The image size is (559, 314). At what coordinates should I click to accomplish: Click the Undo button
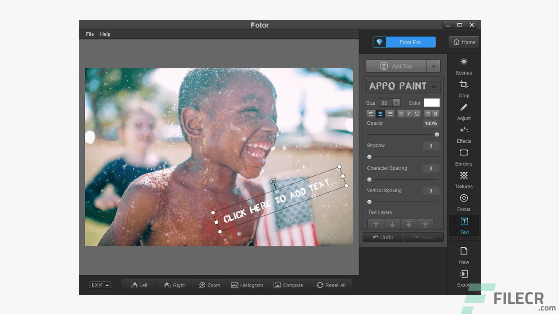point(383,237)
